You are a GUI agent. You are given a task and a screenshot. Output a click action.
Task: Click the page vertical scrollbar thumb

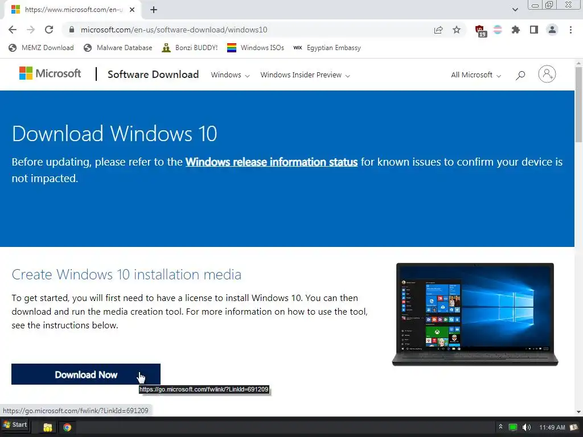click(x=578, y=104)
